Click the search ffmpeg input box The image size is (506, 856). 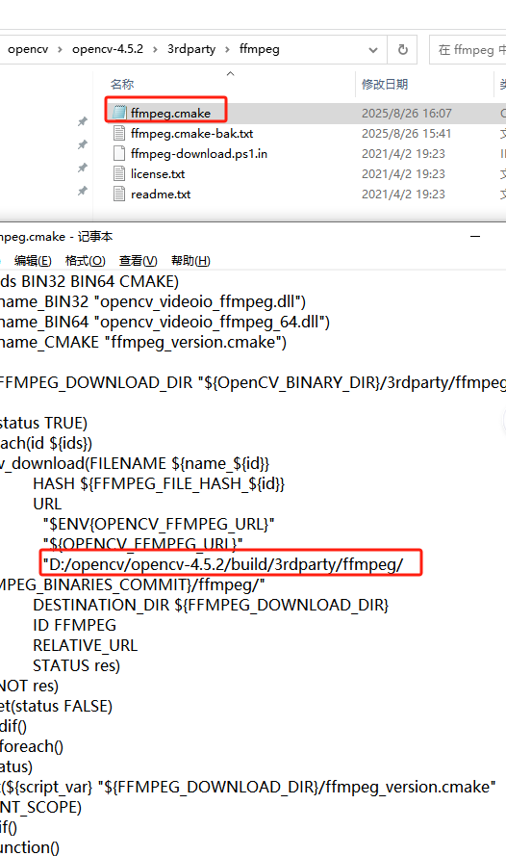468,50
